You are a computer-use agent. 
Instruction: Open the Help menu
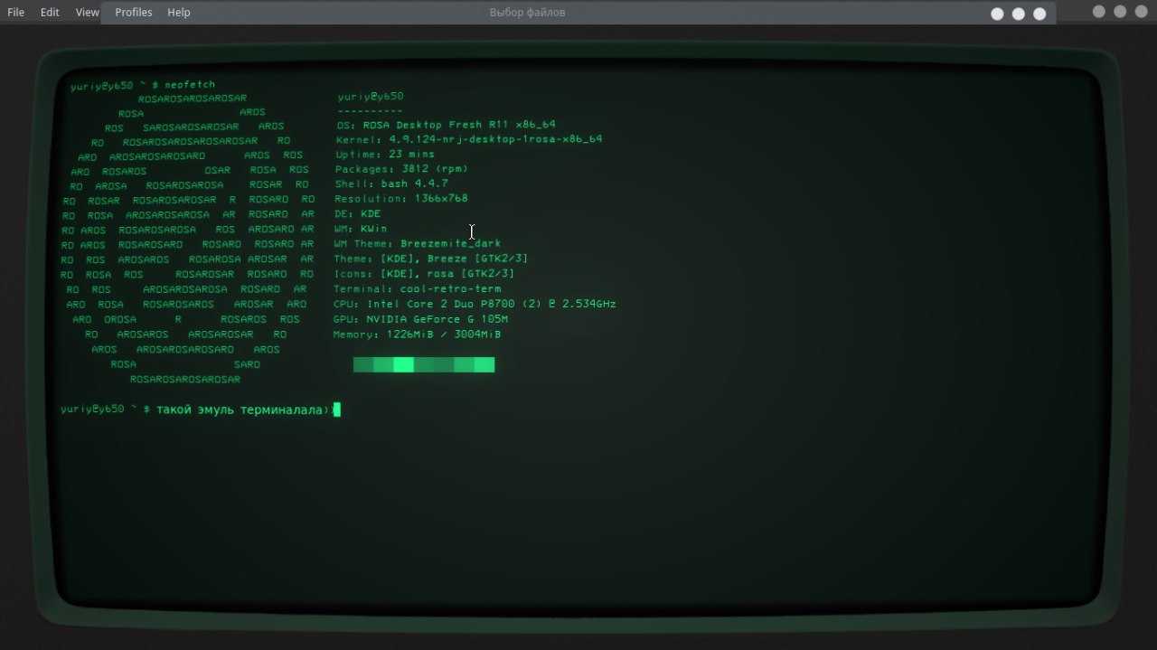coord(179,13)
